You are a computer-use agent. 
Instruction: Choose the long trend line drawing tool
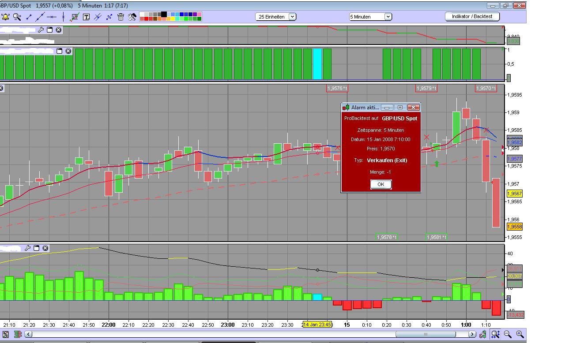pyautogui.click(x=40, y=17)
